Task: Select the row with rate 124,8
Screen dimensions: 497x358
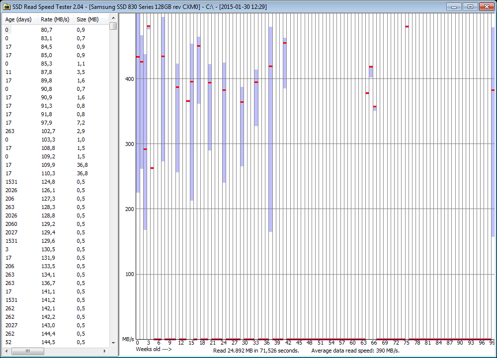Action: (56, 182)
